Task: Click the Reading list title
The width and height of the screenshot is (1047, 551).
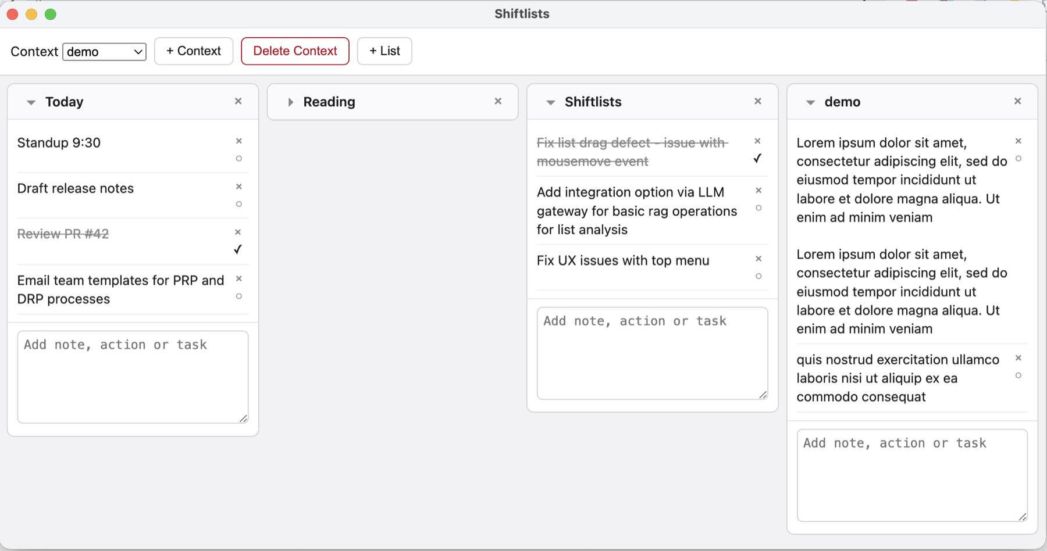Action: (x=329, y=102)
